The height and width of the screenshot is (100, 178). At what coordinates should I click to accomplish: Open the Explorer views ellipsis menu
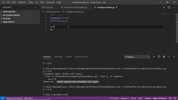tap(36, 7)
